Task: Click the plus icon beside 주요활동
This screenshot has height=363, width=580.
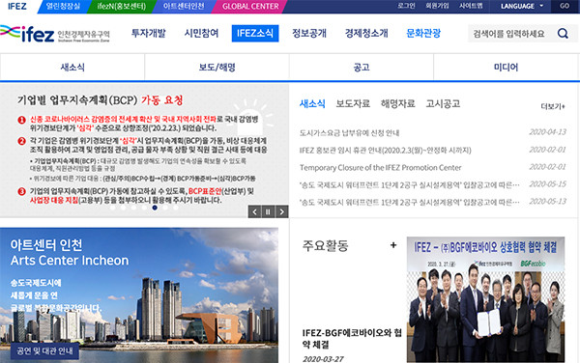Action: [x=393, y=245]
